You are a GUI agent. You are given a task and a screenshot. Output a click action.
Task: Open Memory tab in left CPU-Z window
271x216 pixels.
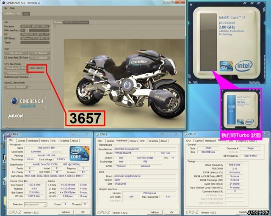click(45, 141)
